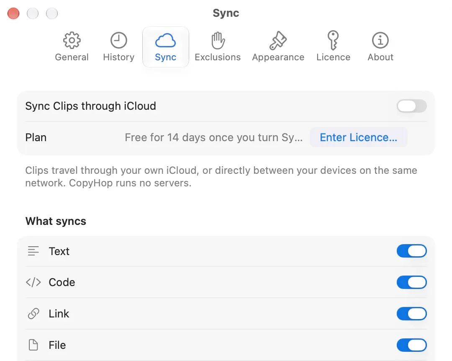Open the History clock tab icon
This screenshot has width=452, height=361.
click(119, 40)
